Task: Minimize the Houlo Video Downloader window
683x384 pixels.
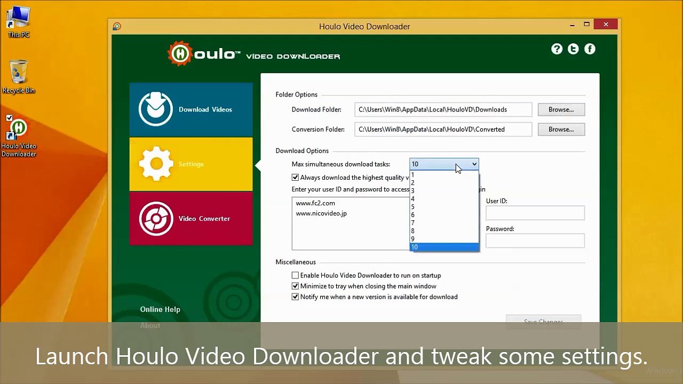Action: point(572,25)
